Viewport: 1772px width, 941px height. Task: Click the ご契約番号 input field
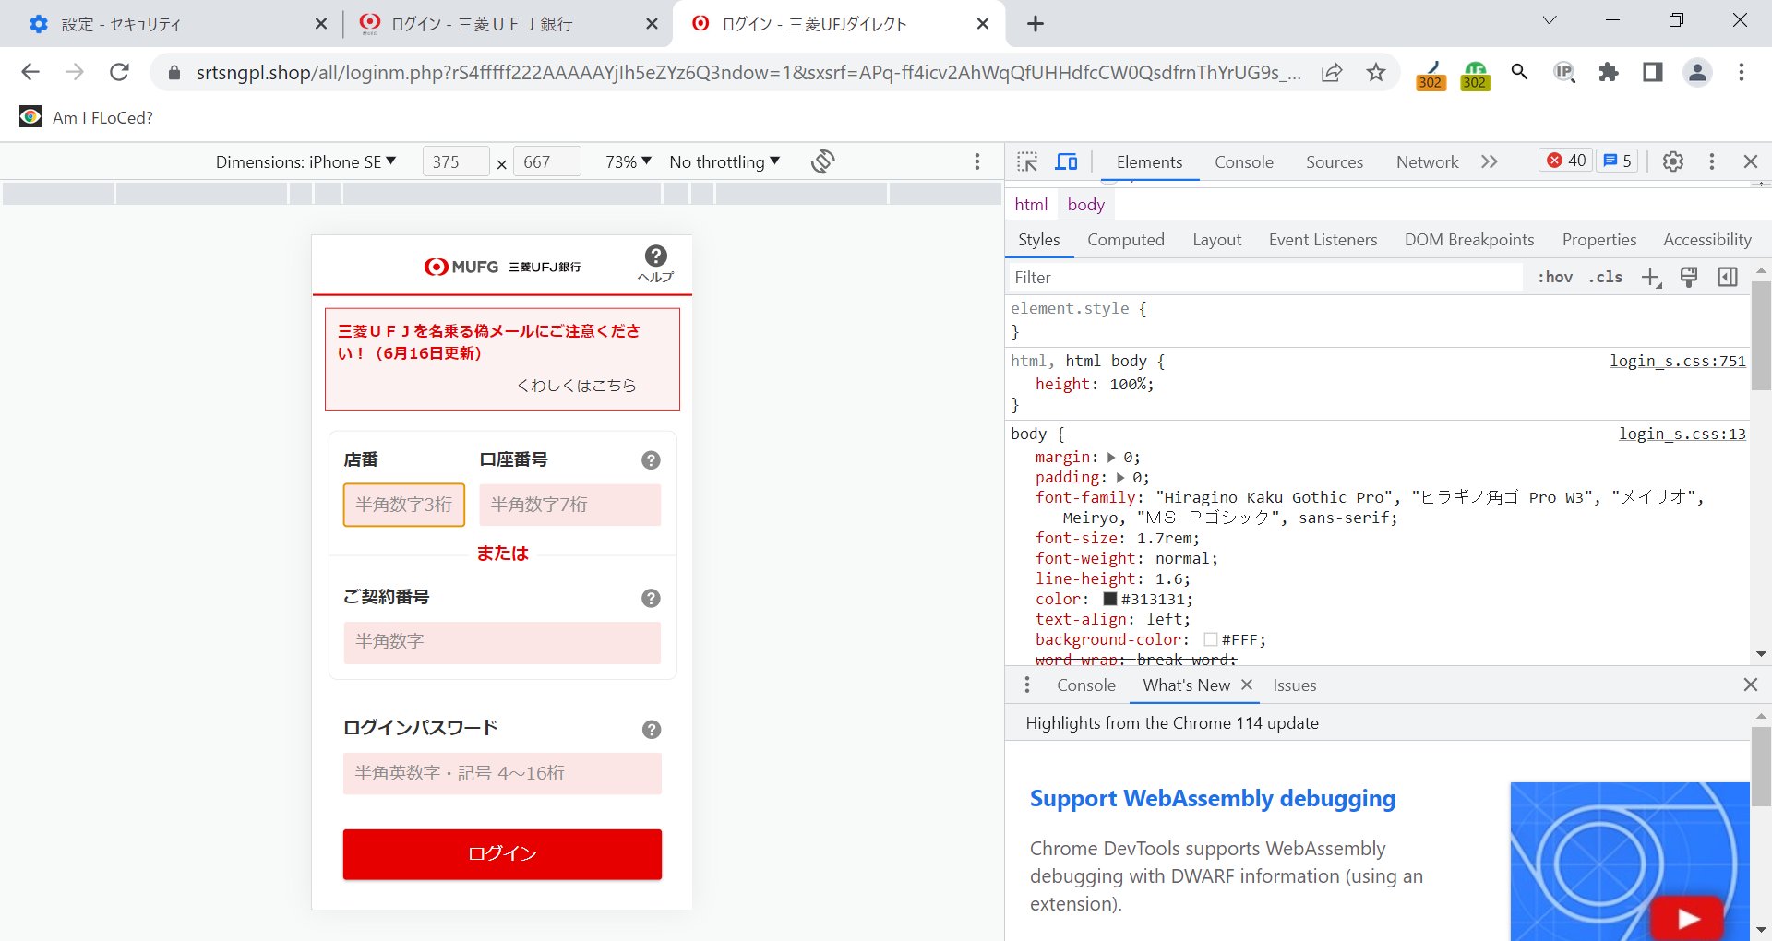point(502,642)
